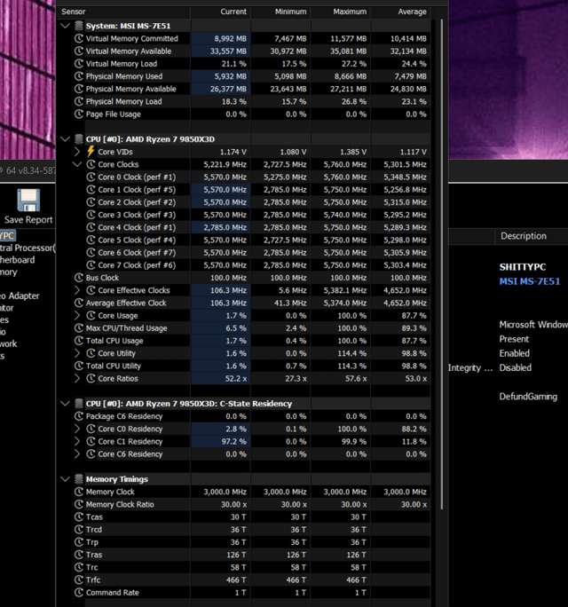Collapse the System: MSI MS-7E51 sensor group
Viewport: 568px width, 607px height.
click(65, 26)
